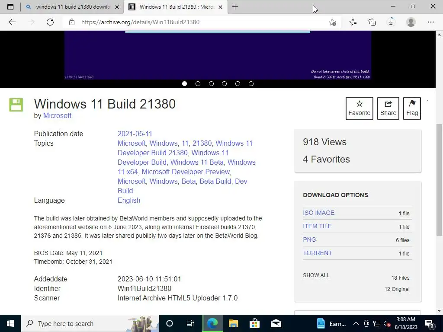The height and width of the screenshot is (332, 443).
Task: Reload the page with the refresh icon
Action: click(50, 22)
